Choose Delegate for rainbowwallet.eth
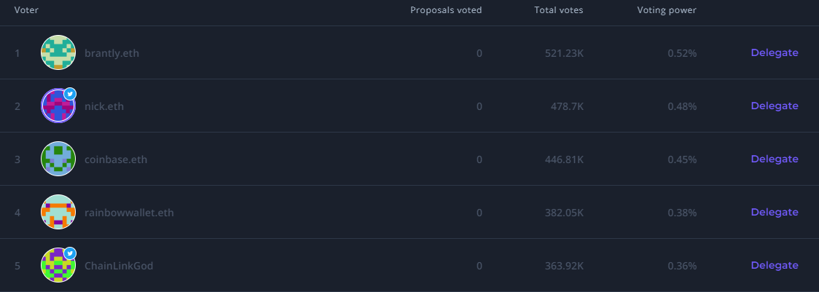 click(774, 213)
